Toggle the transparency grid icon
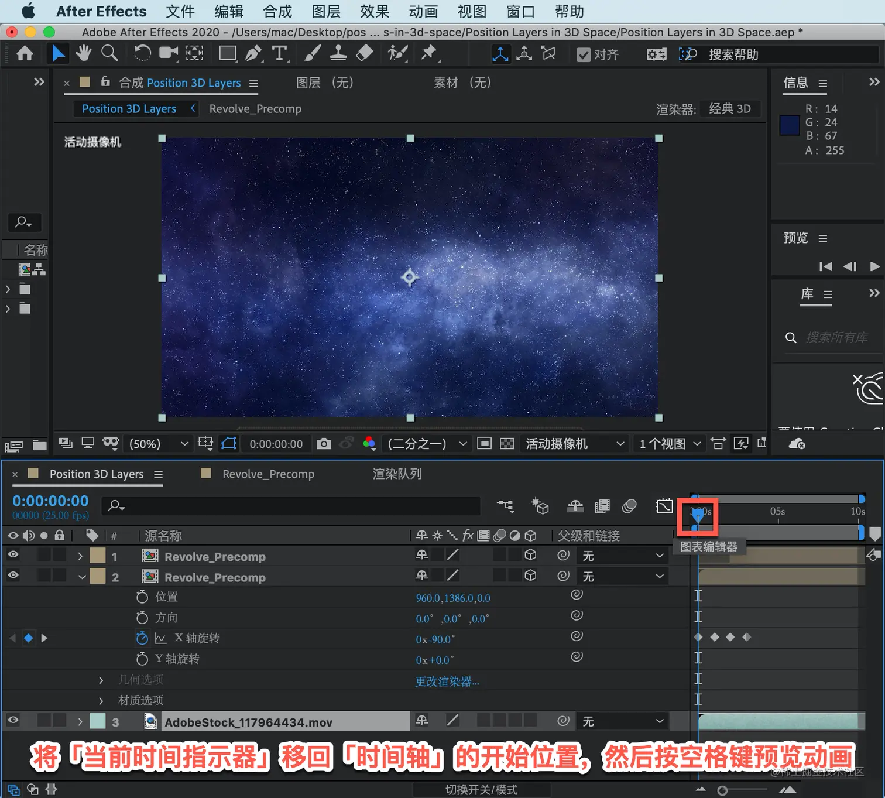885x798 pixels. pyautogui.click(x=507, y=444)
